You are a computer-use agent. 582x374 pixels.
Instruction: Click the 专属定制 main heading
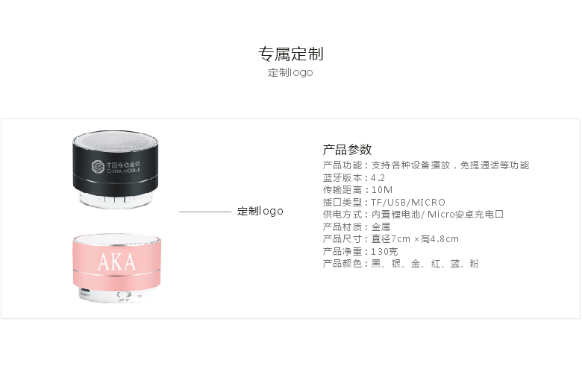tap(291, 54)
